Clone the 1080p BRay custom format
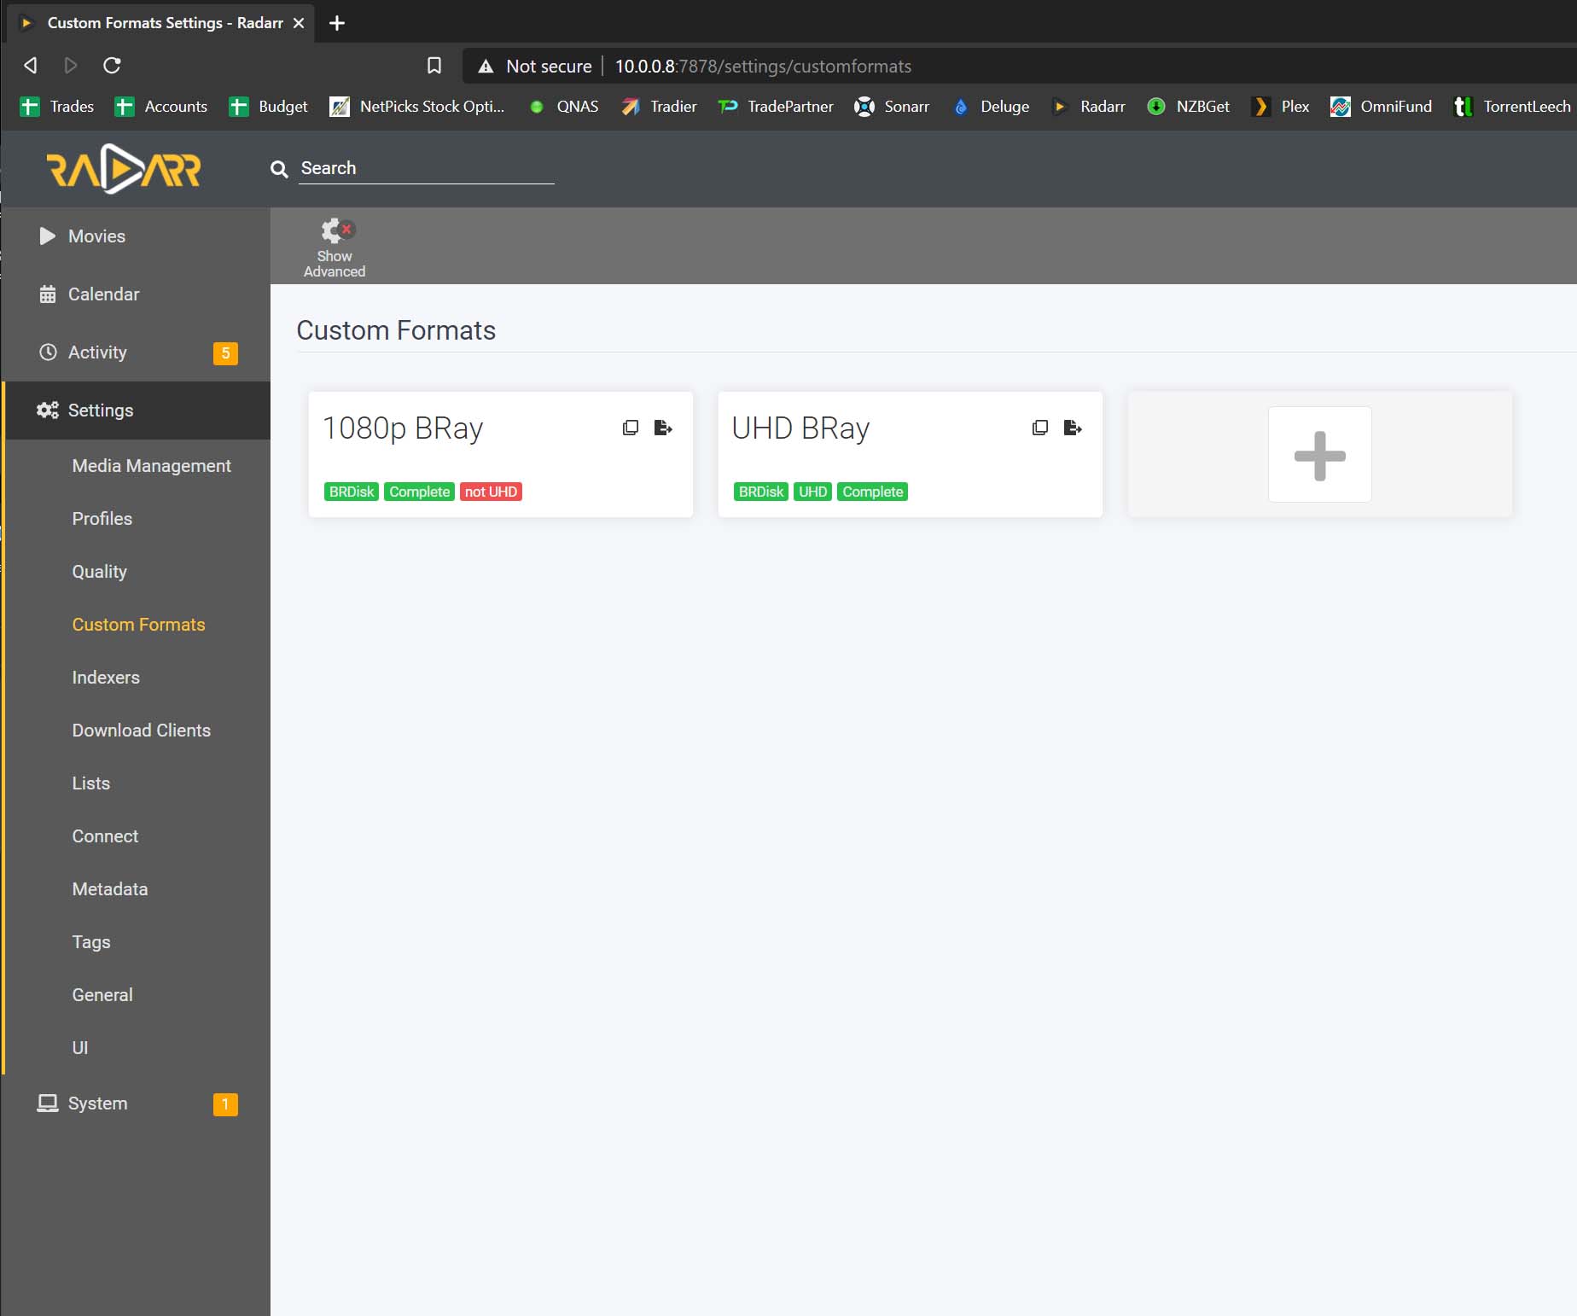The image size is (1577, 1316). (630, 428)
